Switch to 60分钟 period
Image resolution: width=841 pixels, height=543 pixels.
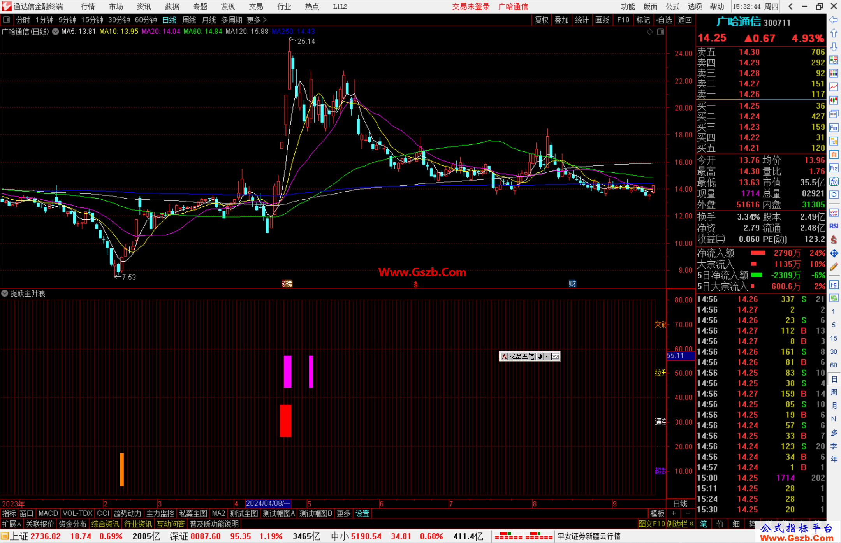(x=146, y=20)
